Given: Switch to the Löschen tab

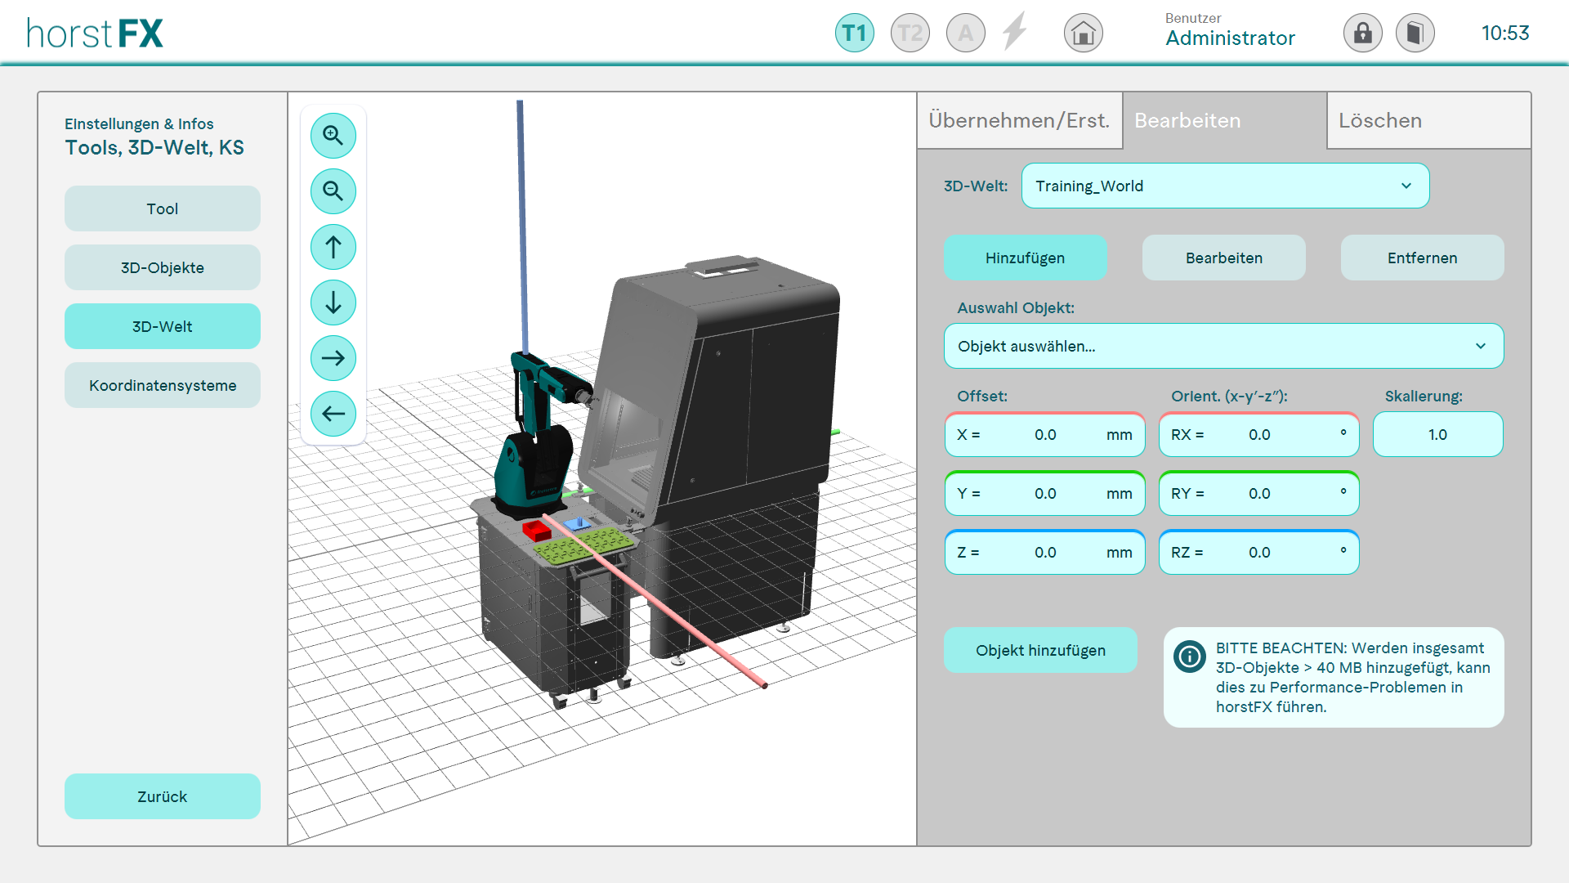Looking at the screenshot, I should click(1428, 121).
